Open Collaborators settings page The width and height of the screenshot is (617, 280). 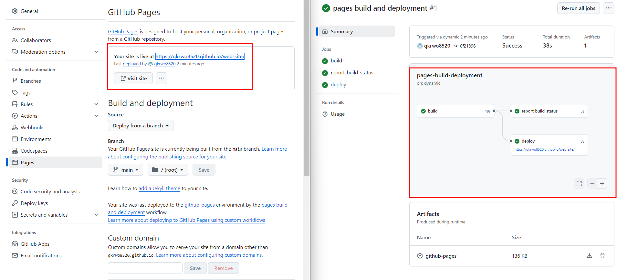[x=36, y=40]
